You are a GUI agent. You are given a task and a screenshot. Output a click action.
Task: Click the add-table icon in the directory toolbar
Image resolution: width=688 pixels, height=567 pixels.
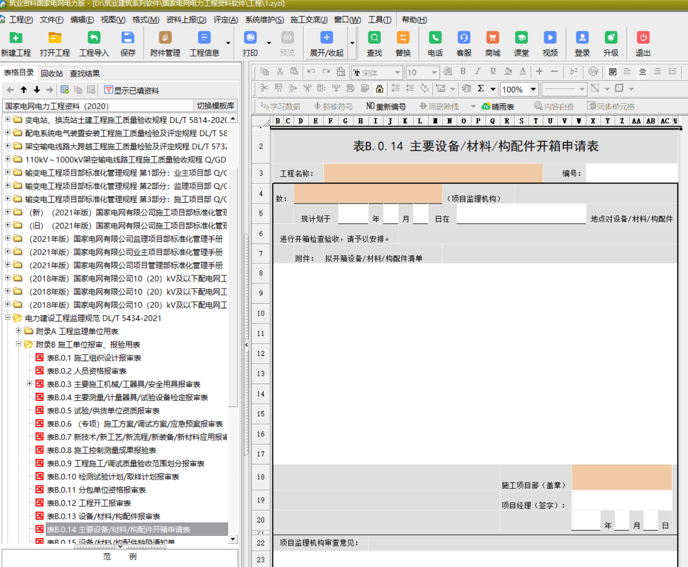65,90
